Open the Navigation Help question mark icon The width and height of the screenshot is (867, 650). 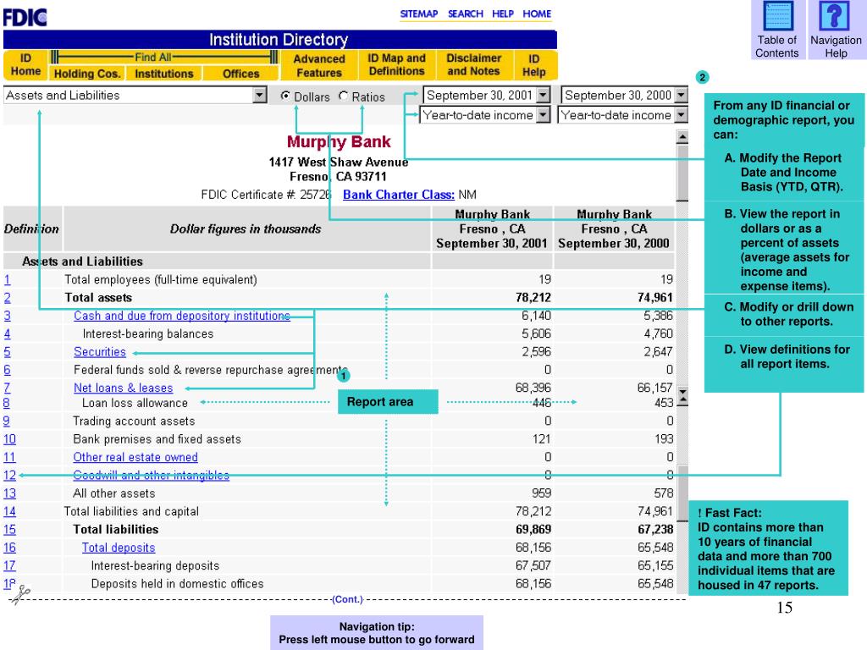point(834,16)
